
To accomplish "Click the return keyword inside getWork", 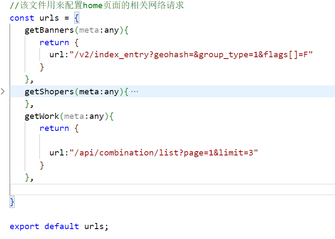I will coord(54,128).
